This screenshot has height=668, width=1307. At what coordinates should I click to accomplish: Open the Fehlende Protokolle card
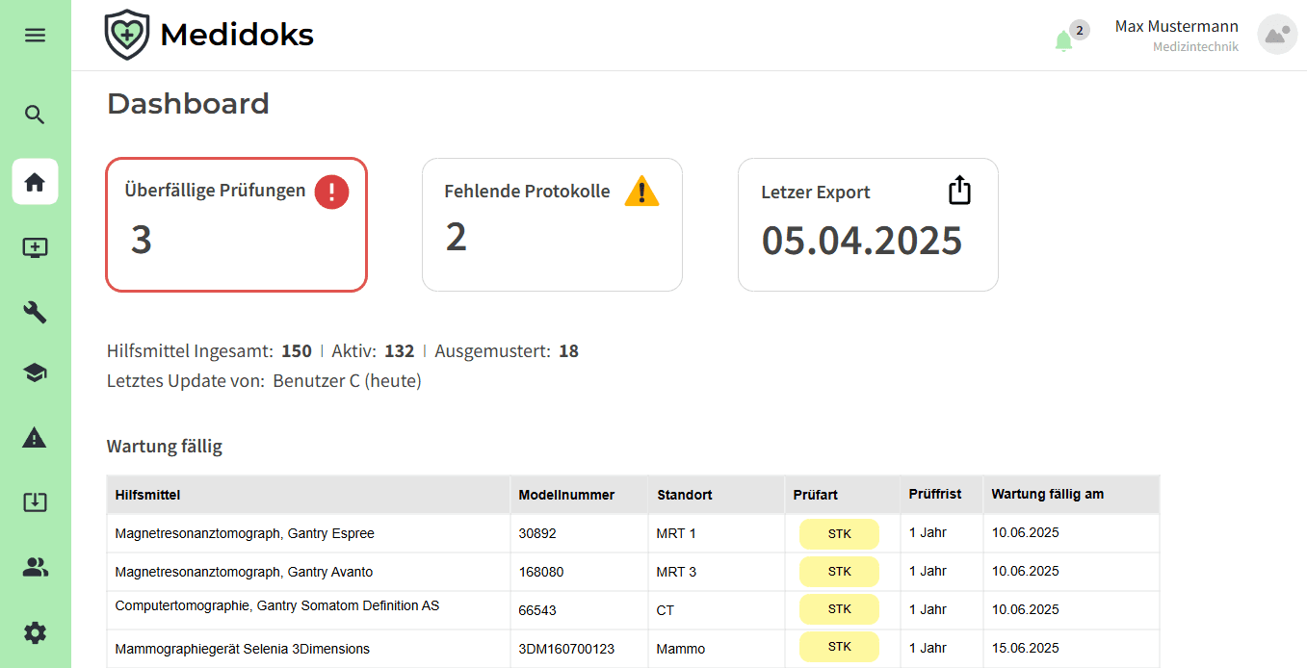(552, 224)
